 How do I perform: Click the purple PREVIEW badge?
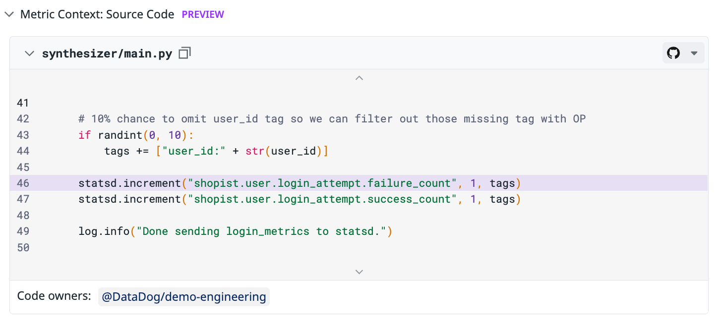pyautogui.click(x=203, y=14)
